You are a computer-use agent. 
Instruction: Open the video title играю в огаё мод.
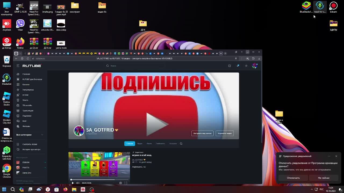pyautogui.click(x=142, y=155)
